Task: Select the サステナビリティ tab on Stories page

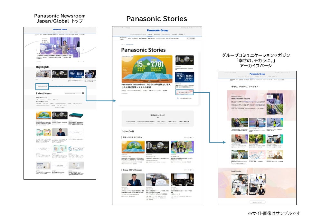Action: 161,38
